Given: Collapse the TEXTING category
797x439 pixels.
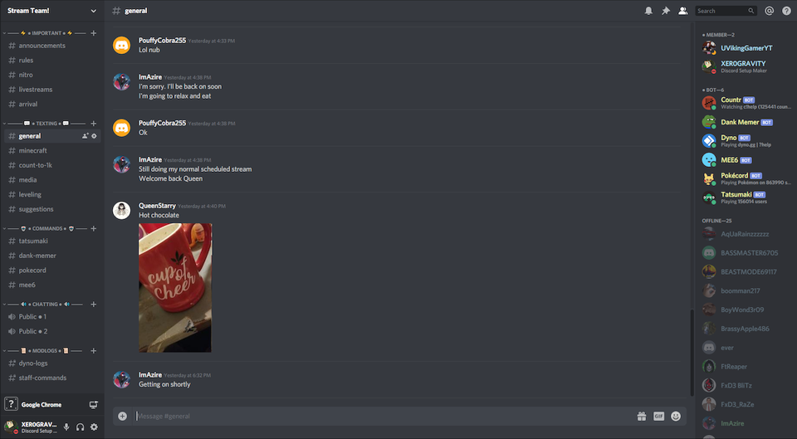Looking at the screenshot, I should coord(46,124).
